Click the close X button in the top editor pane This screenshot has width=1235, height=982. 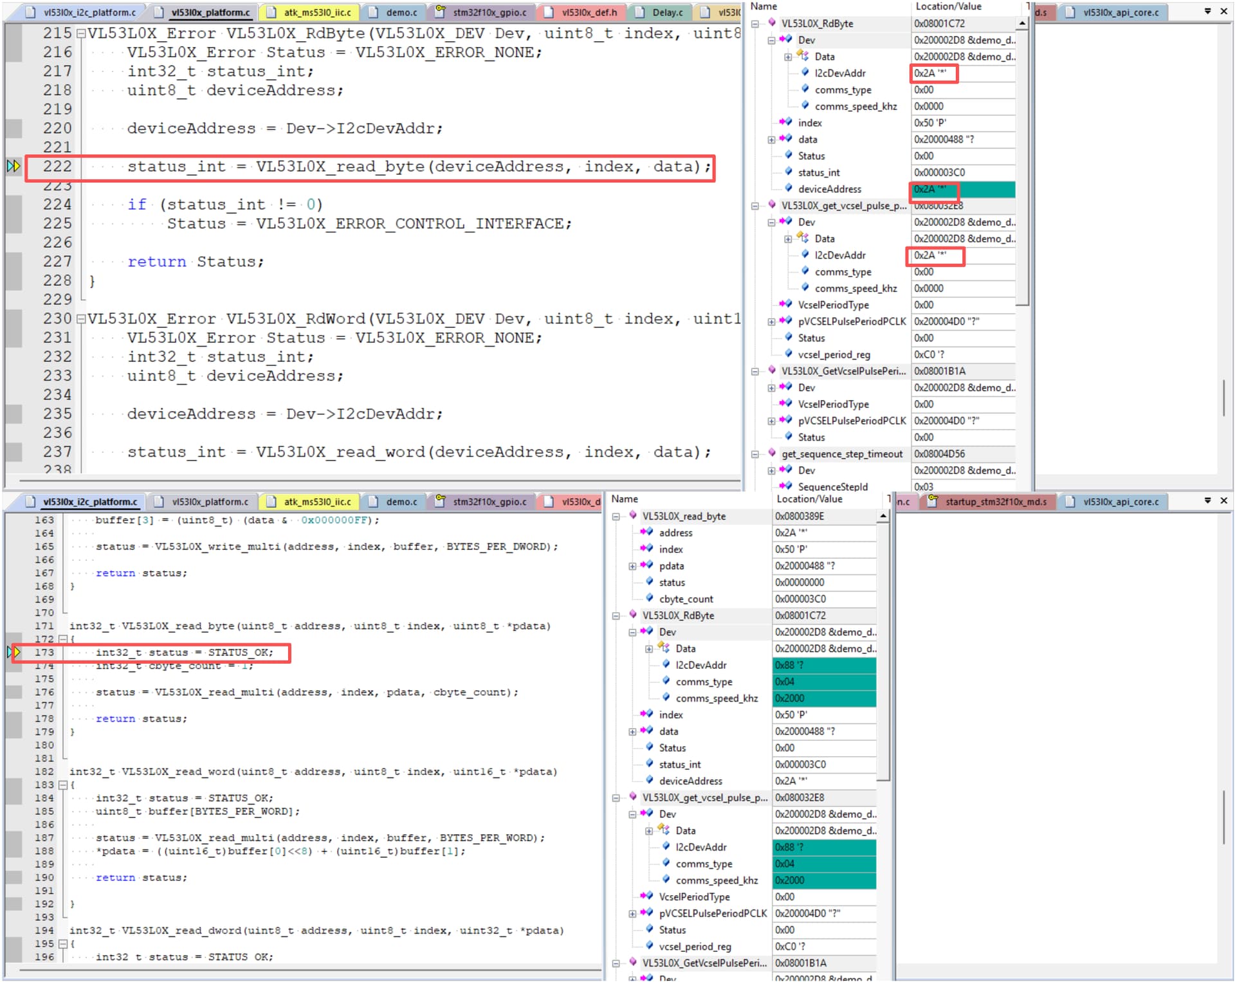point(1223,12)
